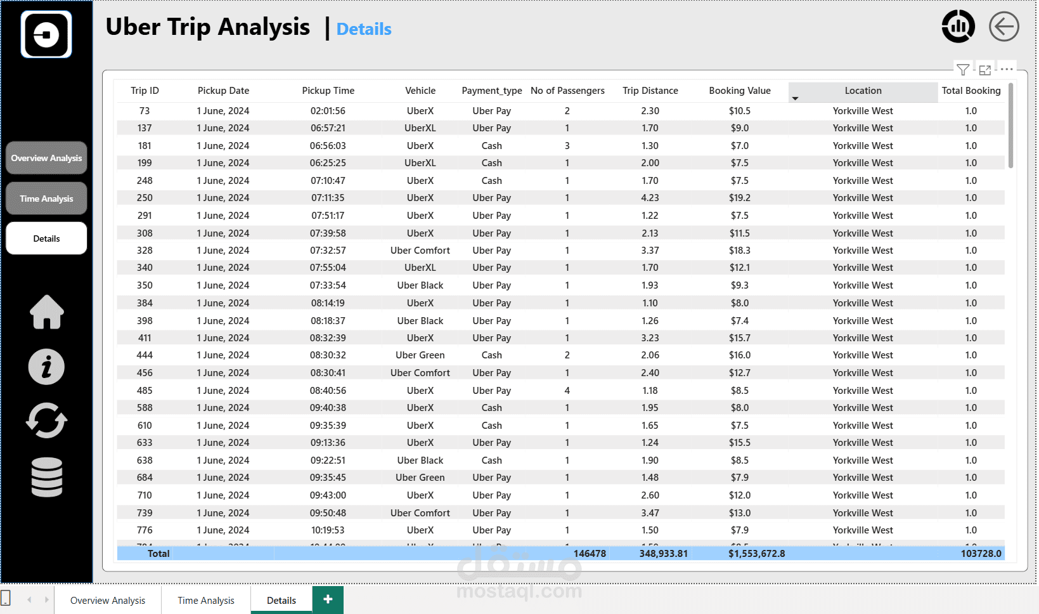Select Trip ID 73 cell
Viewport: 1039px width, 614px height.
(145, 111)
